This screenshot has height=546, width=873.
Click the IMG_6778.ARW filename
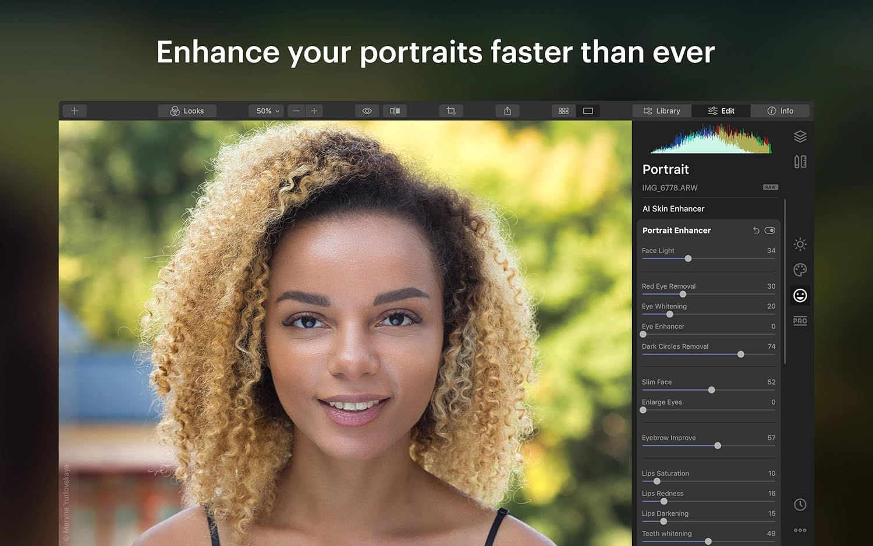click(670, 188)
